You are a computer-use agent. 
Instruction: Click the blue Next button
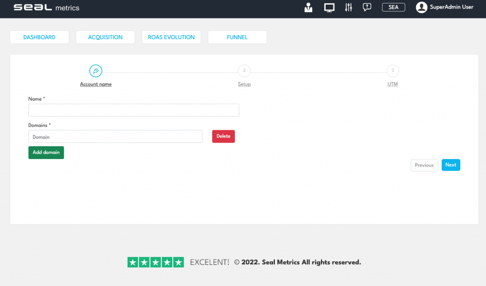[x=450, y=165]
